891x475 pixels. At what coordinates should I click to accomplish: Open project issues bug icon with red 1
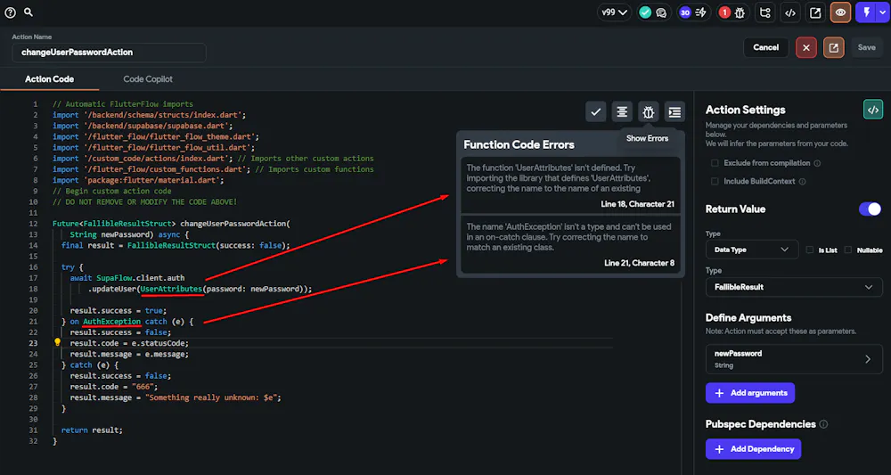click(732, 12)
